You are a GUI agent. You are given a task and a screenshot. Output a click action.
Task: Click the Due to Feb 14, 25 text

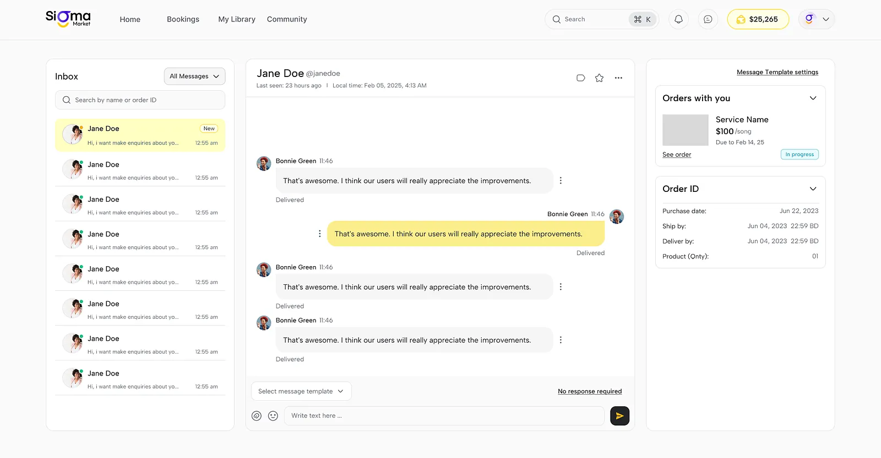tap(740, 142)
